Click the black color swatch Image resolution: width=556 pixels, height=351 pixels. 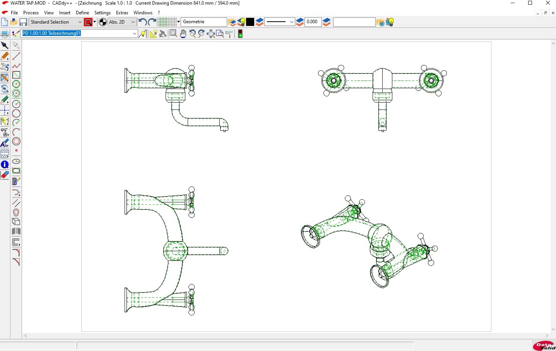tap(250, 22)
